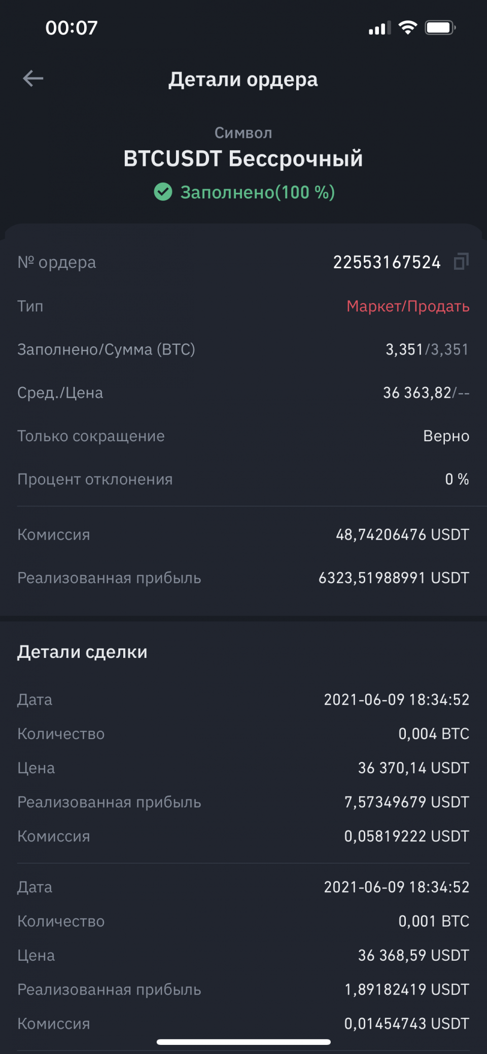The height and width of the screenshot is (1054, 487).
Task: Tap the Заполнено(100 %) status text
Action: tap(257, 193)
